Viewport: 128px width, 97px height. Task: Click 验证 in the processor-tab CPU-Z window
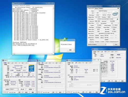(x=26, y=92)
